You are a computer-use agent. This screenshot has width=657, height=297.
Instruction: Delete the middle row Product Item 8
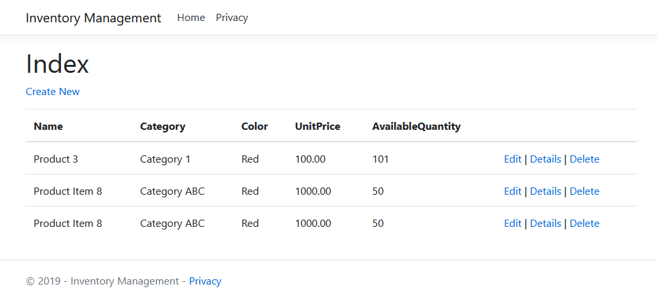tap(584, 191)
